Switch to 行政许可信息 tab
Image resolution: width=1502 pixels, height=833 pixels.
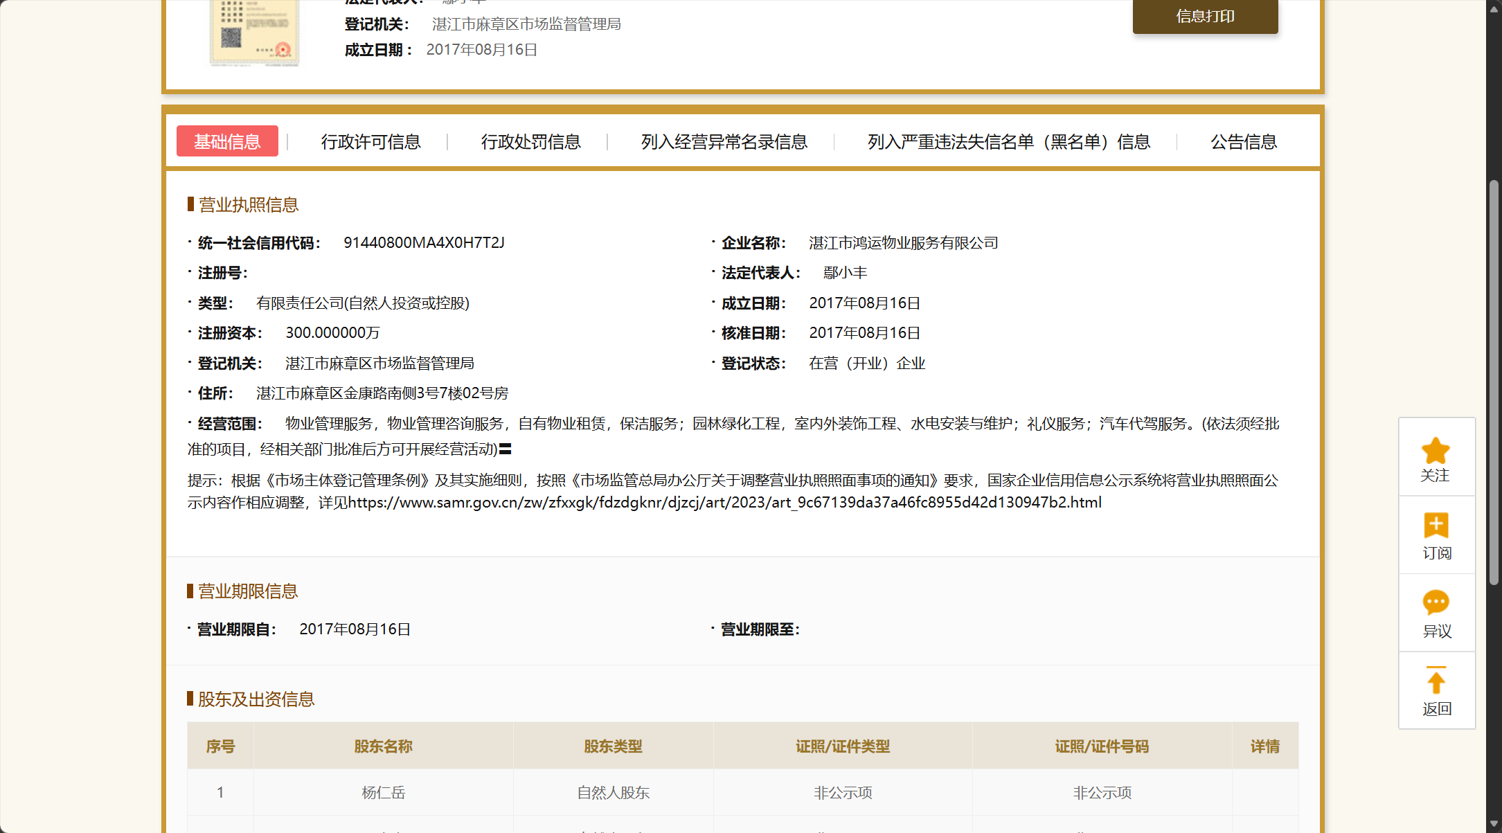click(x=370, y=142)
